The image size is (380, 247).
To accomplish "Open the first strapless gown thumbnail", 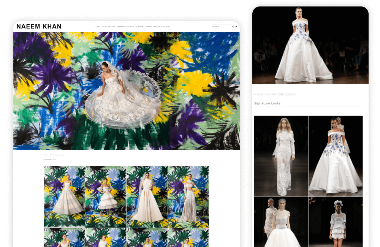I will (x=64, y=196).
